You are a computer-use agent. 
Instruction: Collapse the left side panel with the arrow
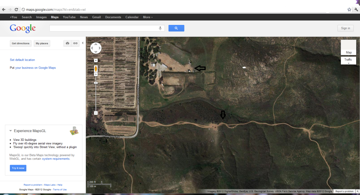pos(83,43)
